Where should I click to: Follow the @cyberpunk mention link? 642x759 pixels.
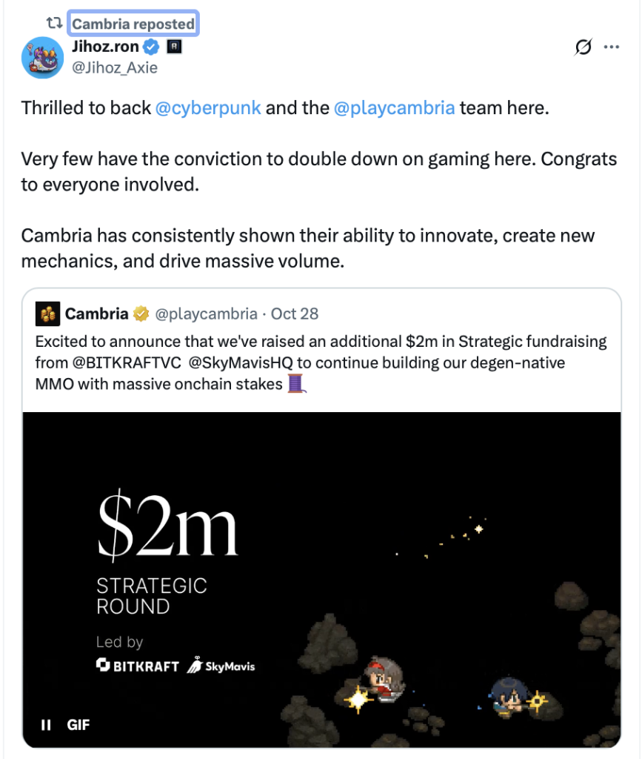(x=208, y=107)
